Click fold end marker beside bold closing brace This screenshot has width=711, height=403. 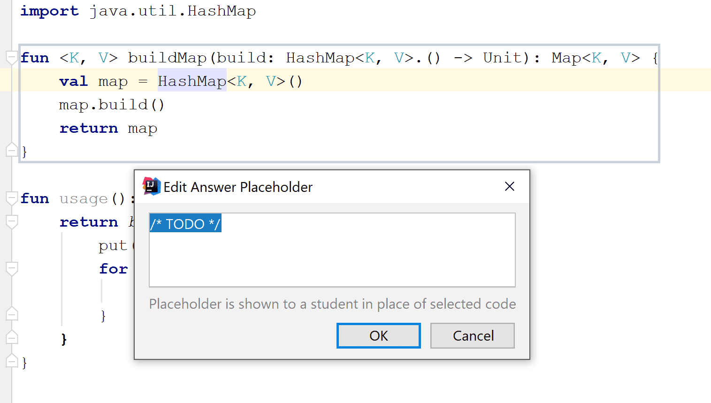point(12,337)
